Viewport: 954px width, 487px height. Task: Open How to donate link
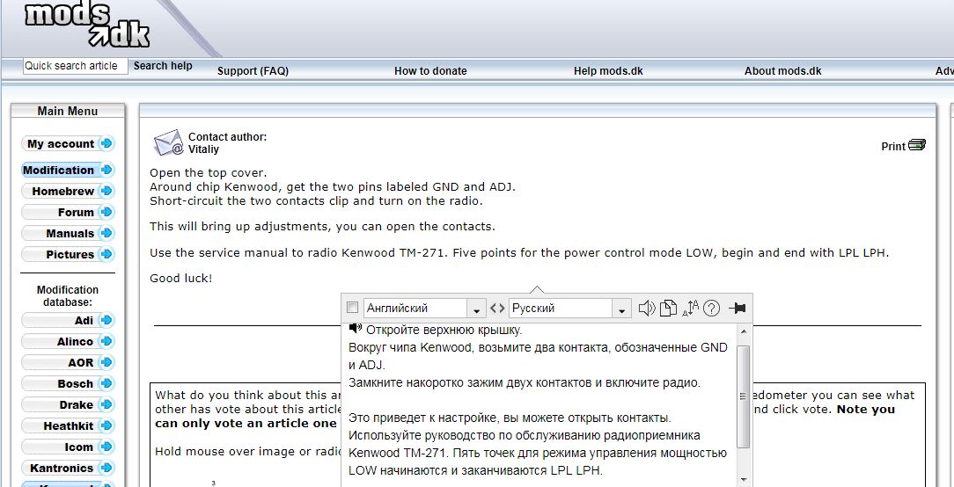430,70
